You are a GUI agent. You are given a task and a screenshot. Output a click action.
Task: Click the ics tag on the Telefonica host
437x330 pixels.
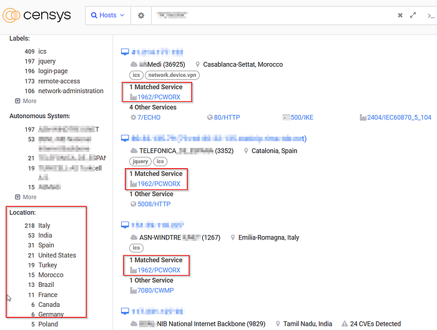click(x=160, y=161)
